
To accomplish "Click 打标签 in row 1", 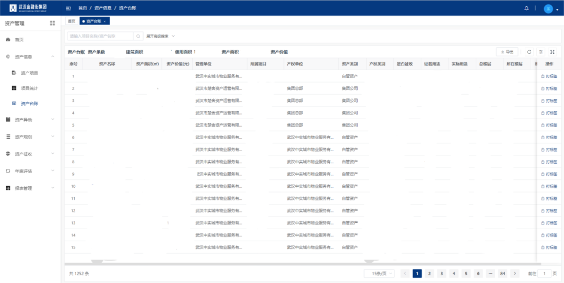I will [549, 76].
